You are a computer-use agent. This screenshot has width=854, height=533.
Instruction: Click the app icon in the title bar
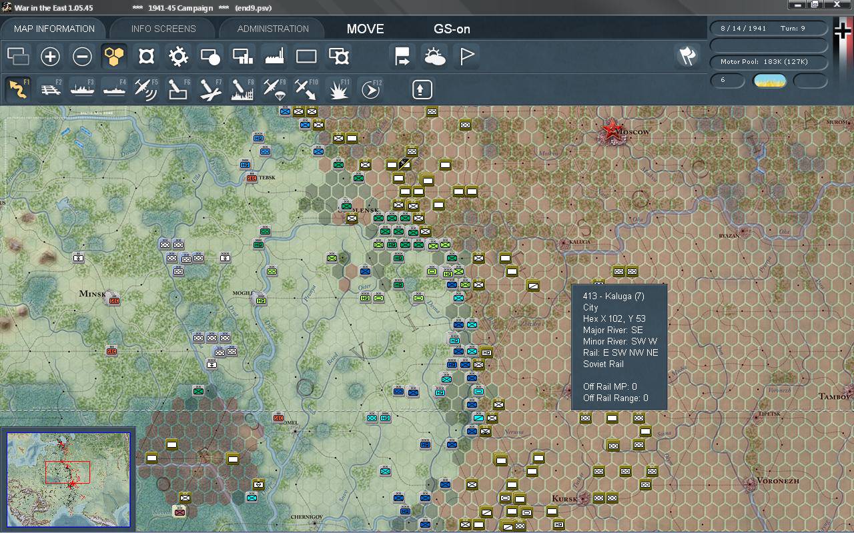point(7,7)
